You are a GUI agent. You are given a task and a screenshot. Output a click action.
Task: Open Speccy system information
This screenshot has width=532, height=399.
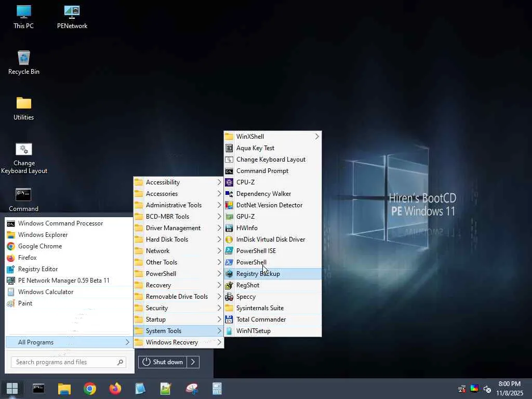[272, 297]
